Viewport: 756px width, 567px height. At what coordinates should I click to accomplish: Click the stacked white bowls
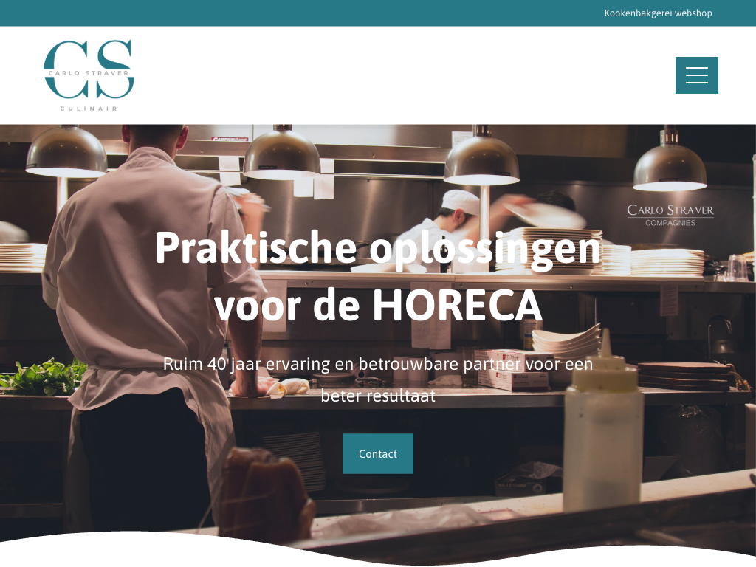[567, 343]
